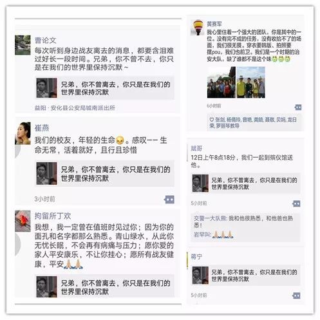The image size is (320, 320).
Task: Open shared article in 斌哥's post
Action: [245, 184]
